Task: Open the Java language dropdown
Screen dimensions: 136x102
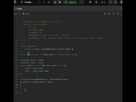Action: tap(17, 14)
